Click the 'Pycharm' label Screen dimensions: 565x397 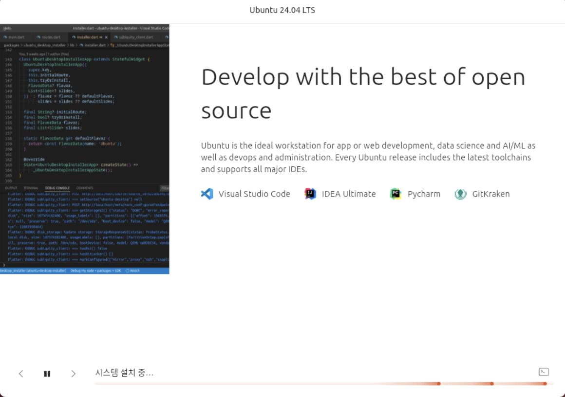pyautogui.click(x=424, y=194)
